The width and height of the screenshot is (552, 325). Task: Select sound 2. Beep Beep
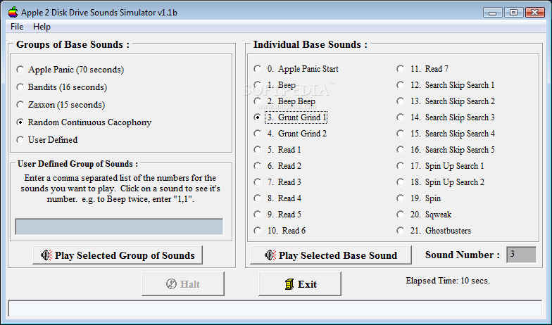click(x=284, y=101)
